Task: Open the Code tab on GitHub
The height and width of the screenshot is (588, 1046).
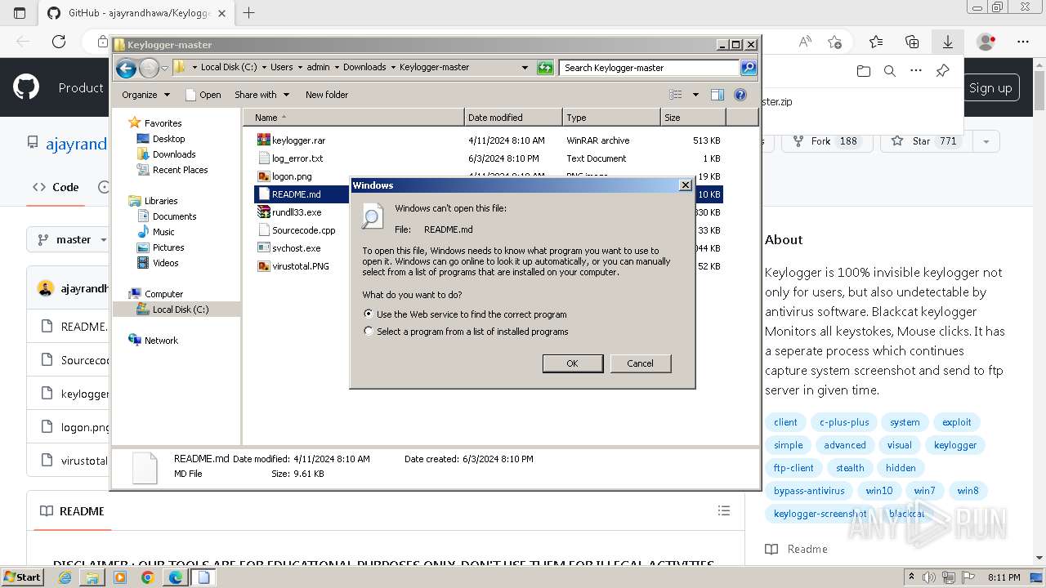Action: pos(56,187)
